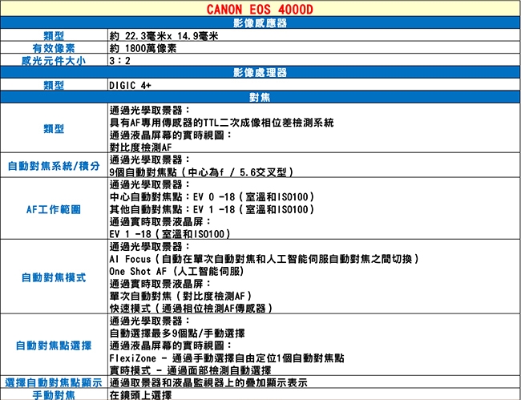Select the '自動選擇最多9個點/手動選擇' line
521x400 pixels.
click(177, 333)
